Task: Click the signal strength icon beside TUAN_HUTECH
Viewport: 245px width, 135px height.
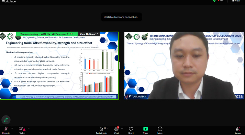Action: [x=126, y=97]
